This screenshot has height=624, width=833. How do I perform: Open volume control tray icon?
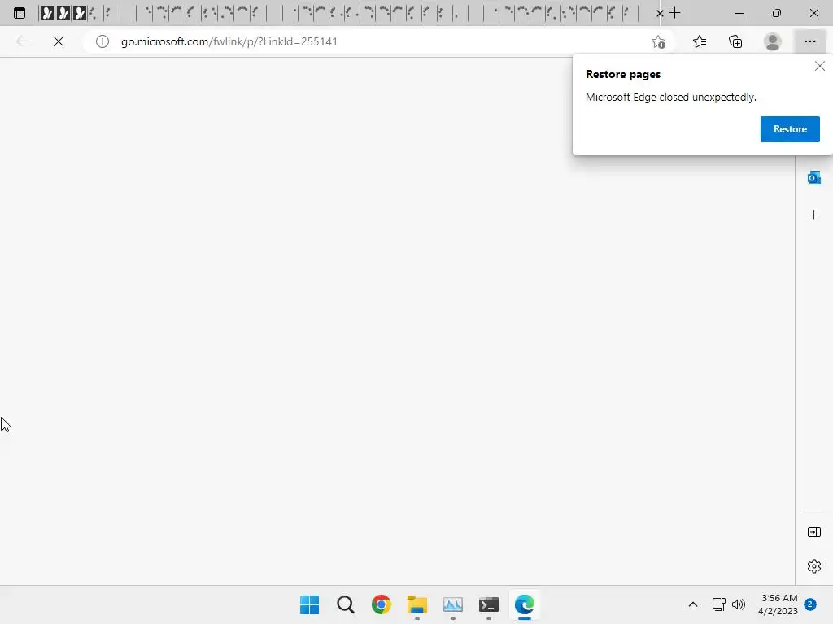(x=739, y=604)
